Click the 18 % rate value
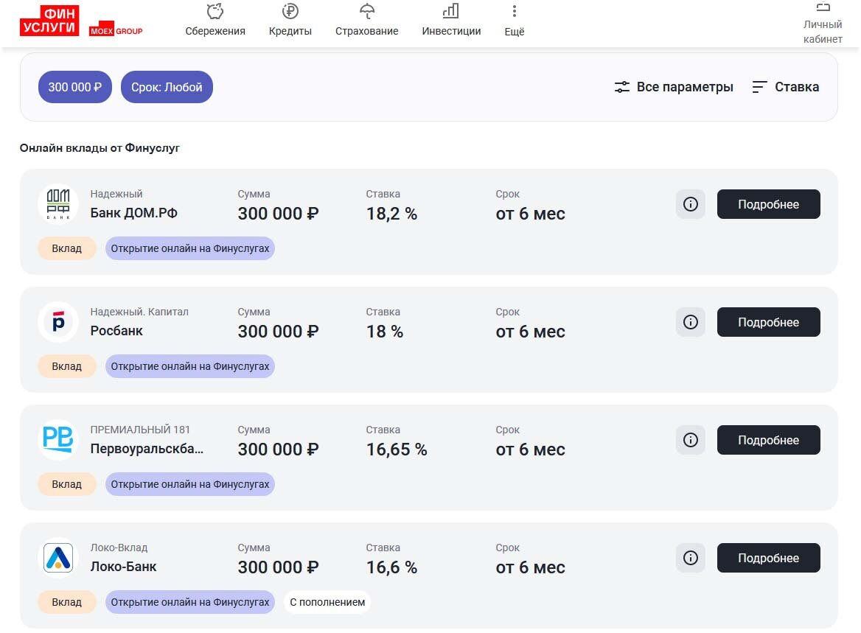This screenshot has height=633, width=861. click(x=384, y=332)
